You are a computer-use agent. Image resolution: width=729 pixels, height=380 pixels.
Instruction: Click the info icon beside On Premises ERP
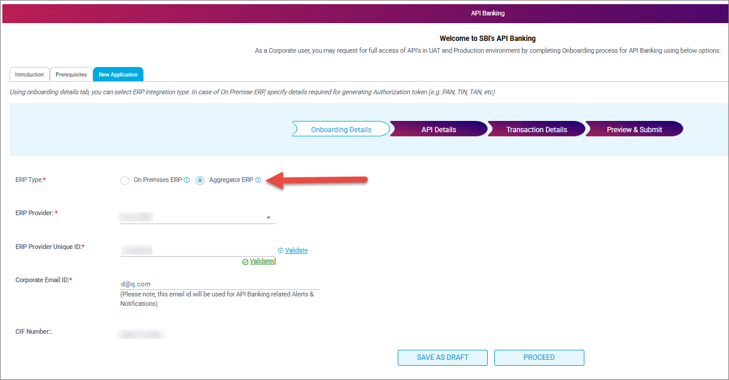coord(187,180)
